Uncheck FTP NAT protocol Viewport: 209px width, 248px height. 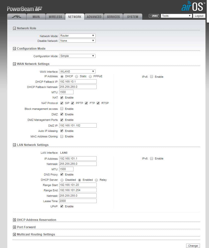(86, 103)
